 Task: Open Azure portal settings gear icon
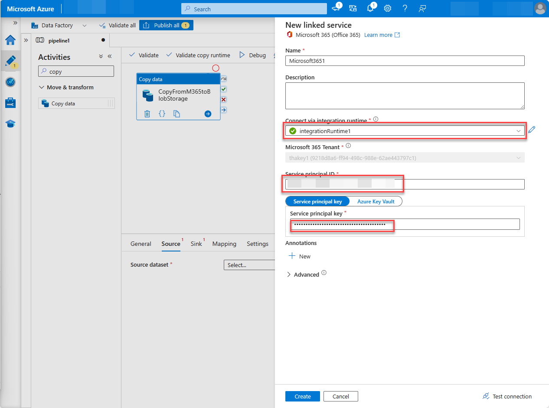pos(388,8)
